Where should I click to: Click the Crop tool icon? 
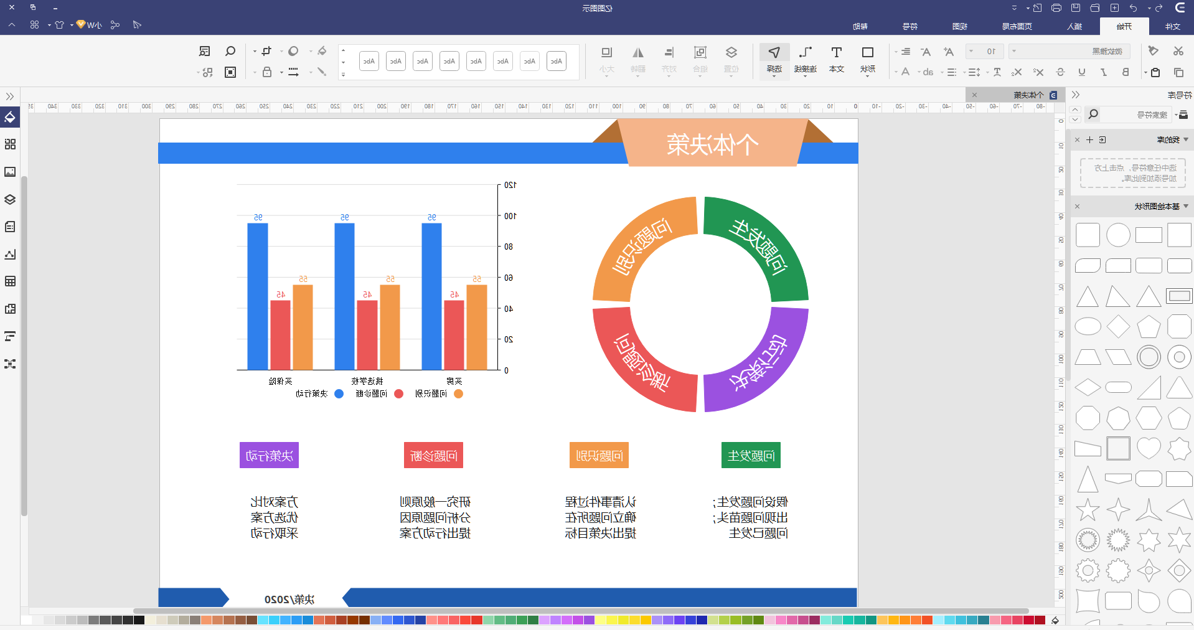click(x=266, y=51)
